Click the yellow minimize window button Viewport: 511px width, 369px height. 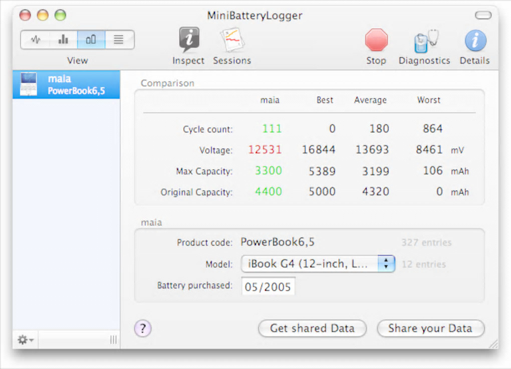(x=43, y=15)
